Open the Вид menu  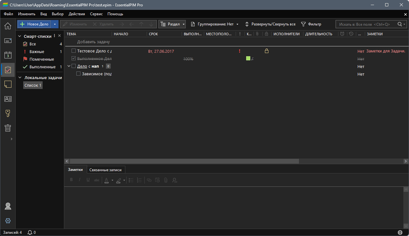pos(44,14)
